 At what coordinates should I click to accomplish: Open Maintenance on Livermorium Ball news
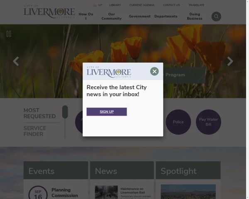(132, 191)
